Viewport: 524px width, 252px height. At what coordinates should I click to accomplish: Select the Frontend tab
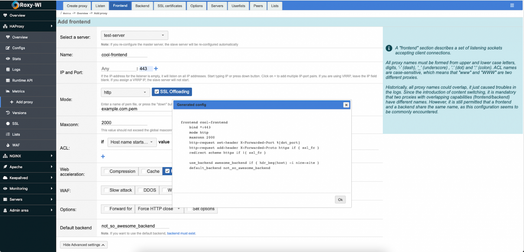(120, 6)
